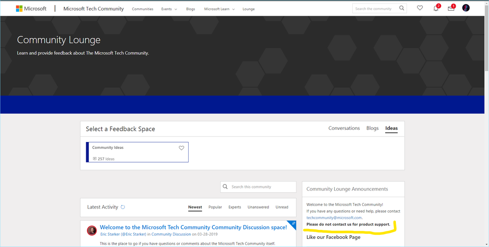Go to the Lounge nav link

click(x=248, y=9)
